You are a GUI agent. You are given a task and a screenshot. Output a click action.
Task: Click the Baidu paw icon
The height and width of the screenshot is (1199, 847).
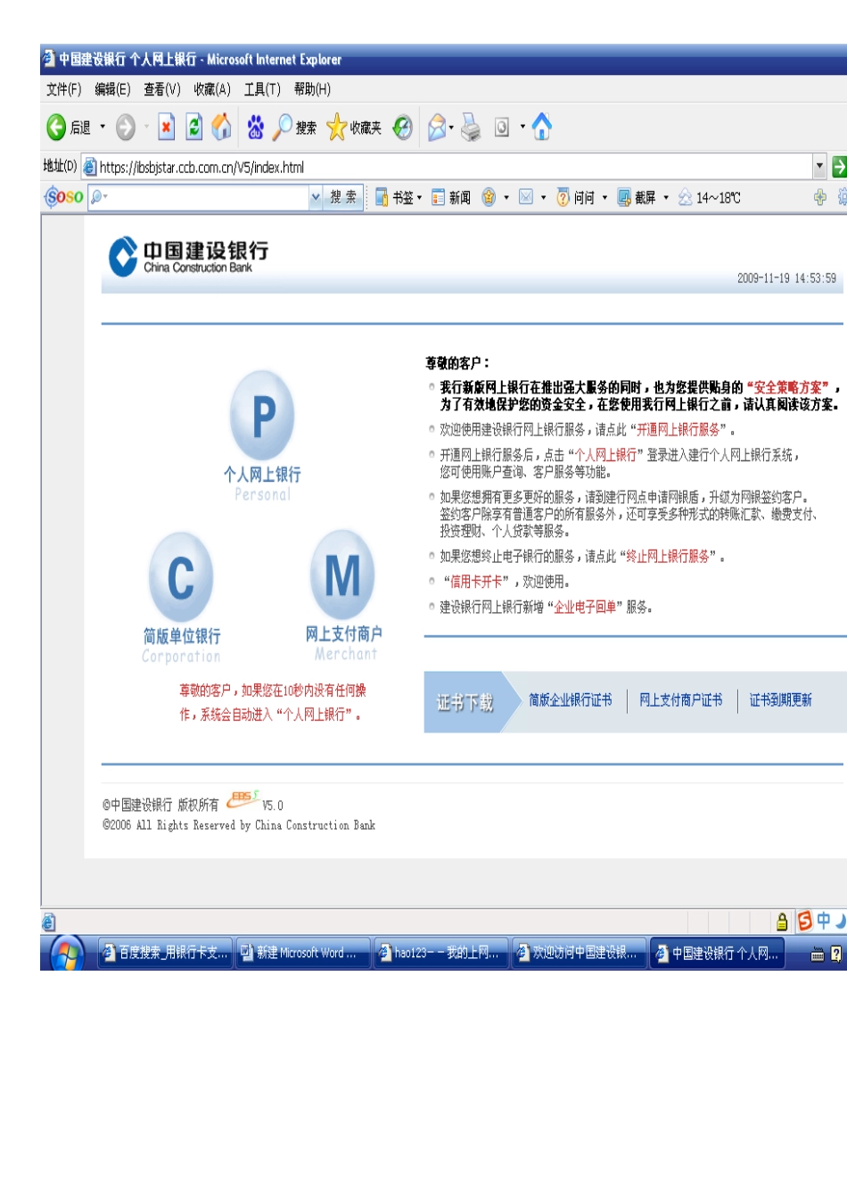(255, 128)
